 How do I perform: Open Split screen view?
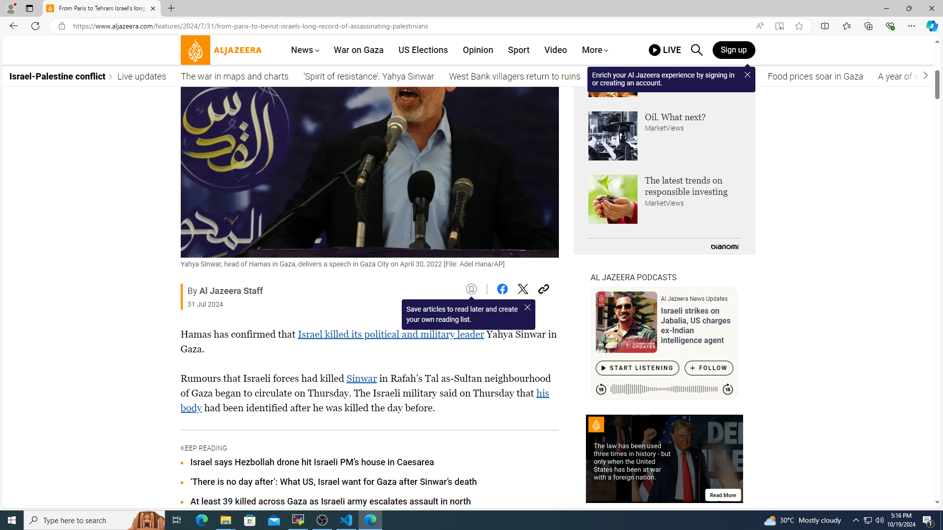tap(825, 26)
